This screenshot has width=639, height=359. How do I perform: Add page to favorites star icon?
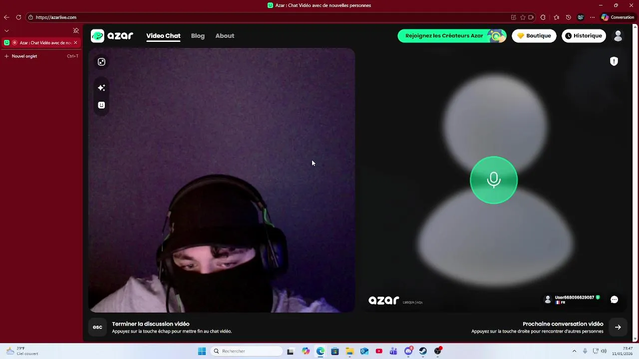tap(523, 17)
